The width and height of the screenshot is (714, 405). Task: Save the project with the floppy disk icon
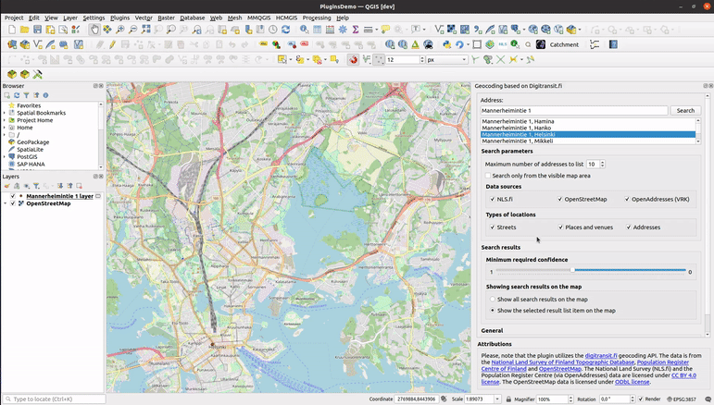37,30
